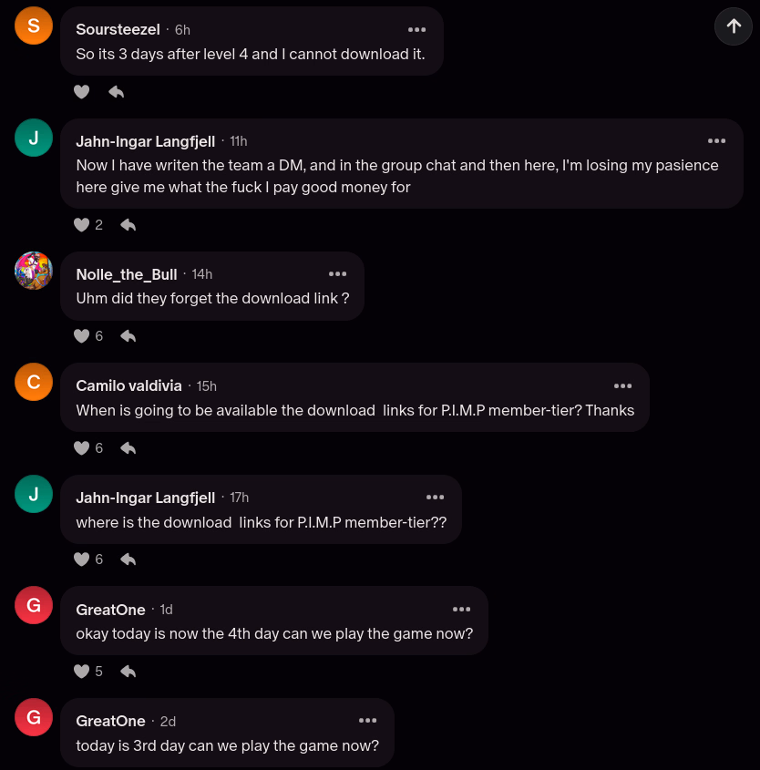Image resolution: width=760 pixels, height=770 pixels.
Task: Open more options on Nolle_the_Bull's comment
Action: click(x=337, y=274)
